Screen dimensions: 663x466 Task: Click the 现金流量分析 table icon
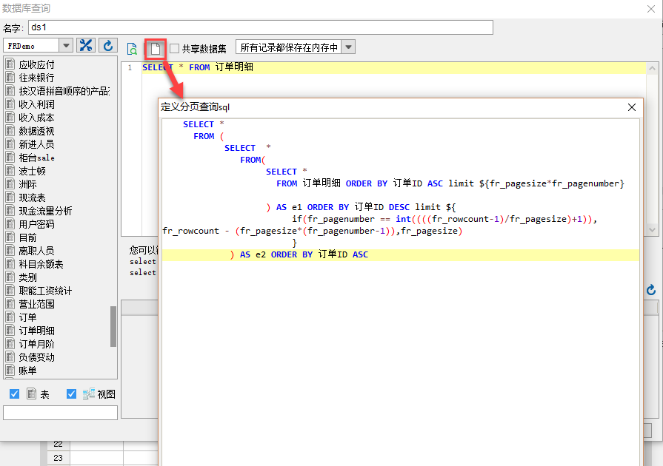click(10, 211)
